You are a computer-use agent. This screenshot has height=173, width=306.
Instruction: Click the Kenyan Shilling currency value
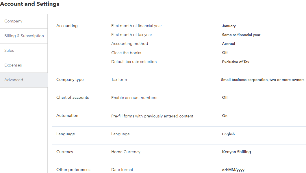coord(236,152)
